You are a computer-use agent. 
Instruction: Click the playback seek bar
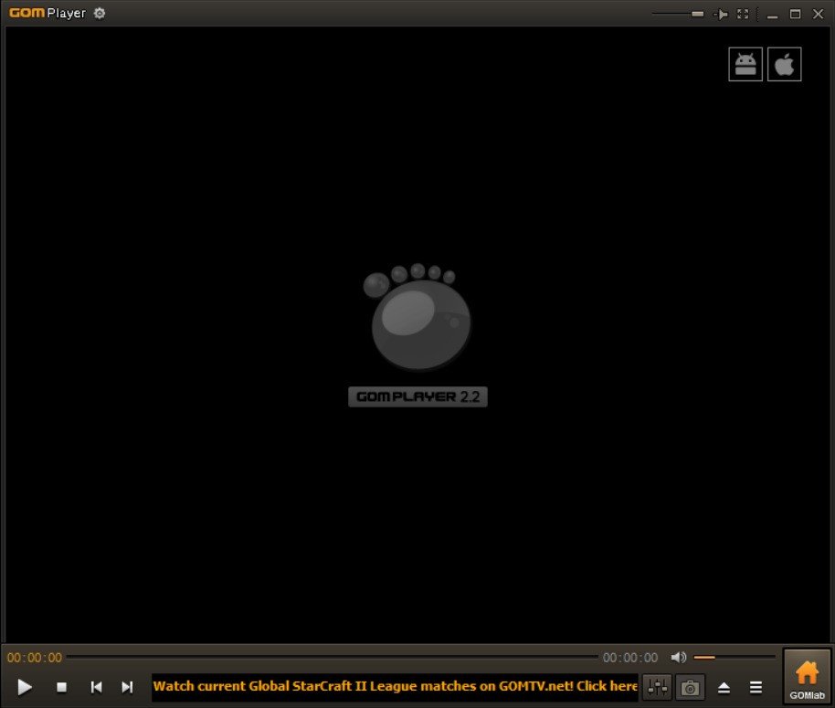(333, 658)
